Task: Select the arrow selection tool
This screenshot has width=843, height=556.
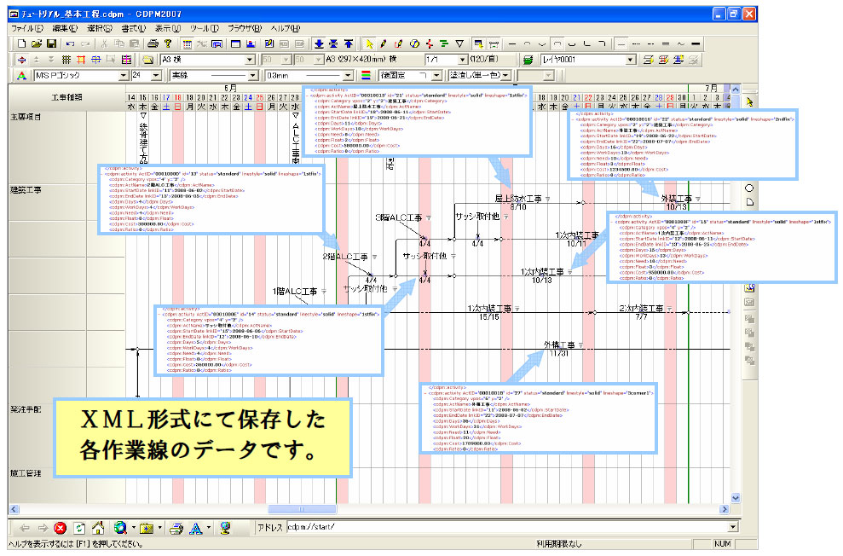Action: (368, 43)
